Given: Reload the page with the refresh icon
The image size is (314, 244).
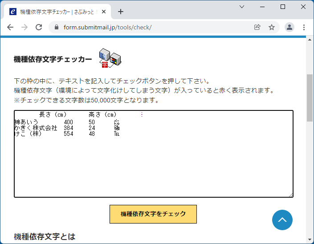Looking at the screenshot, I should [x=39, y=27].
